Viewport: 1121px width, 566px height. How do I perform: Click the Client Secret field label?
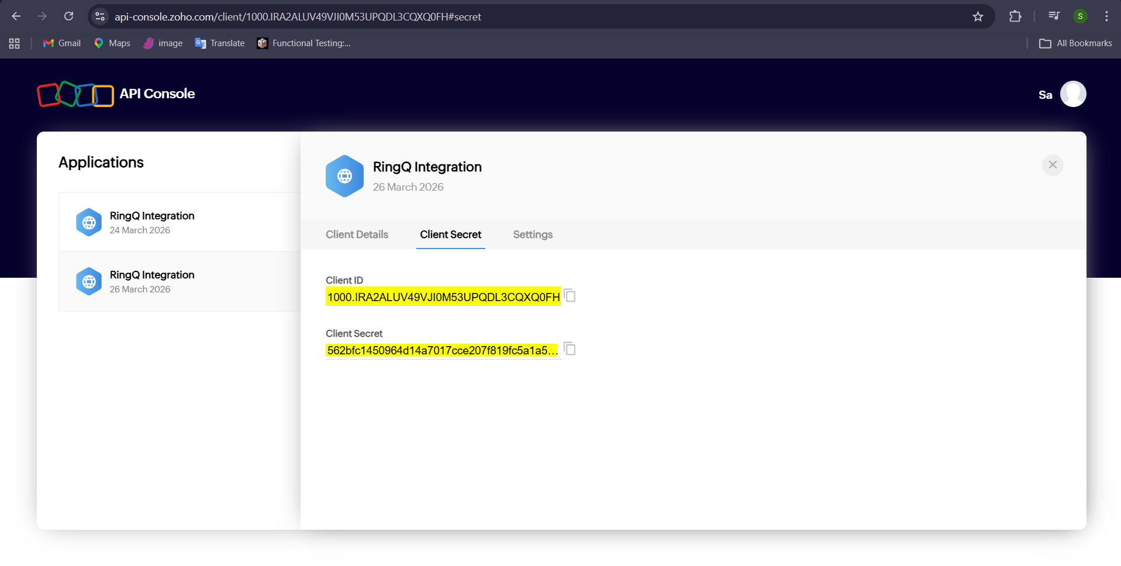coord(354,333)
